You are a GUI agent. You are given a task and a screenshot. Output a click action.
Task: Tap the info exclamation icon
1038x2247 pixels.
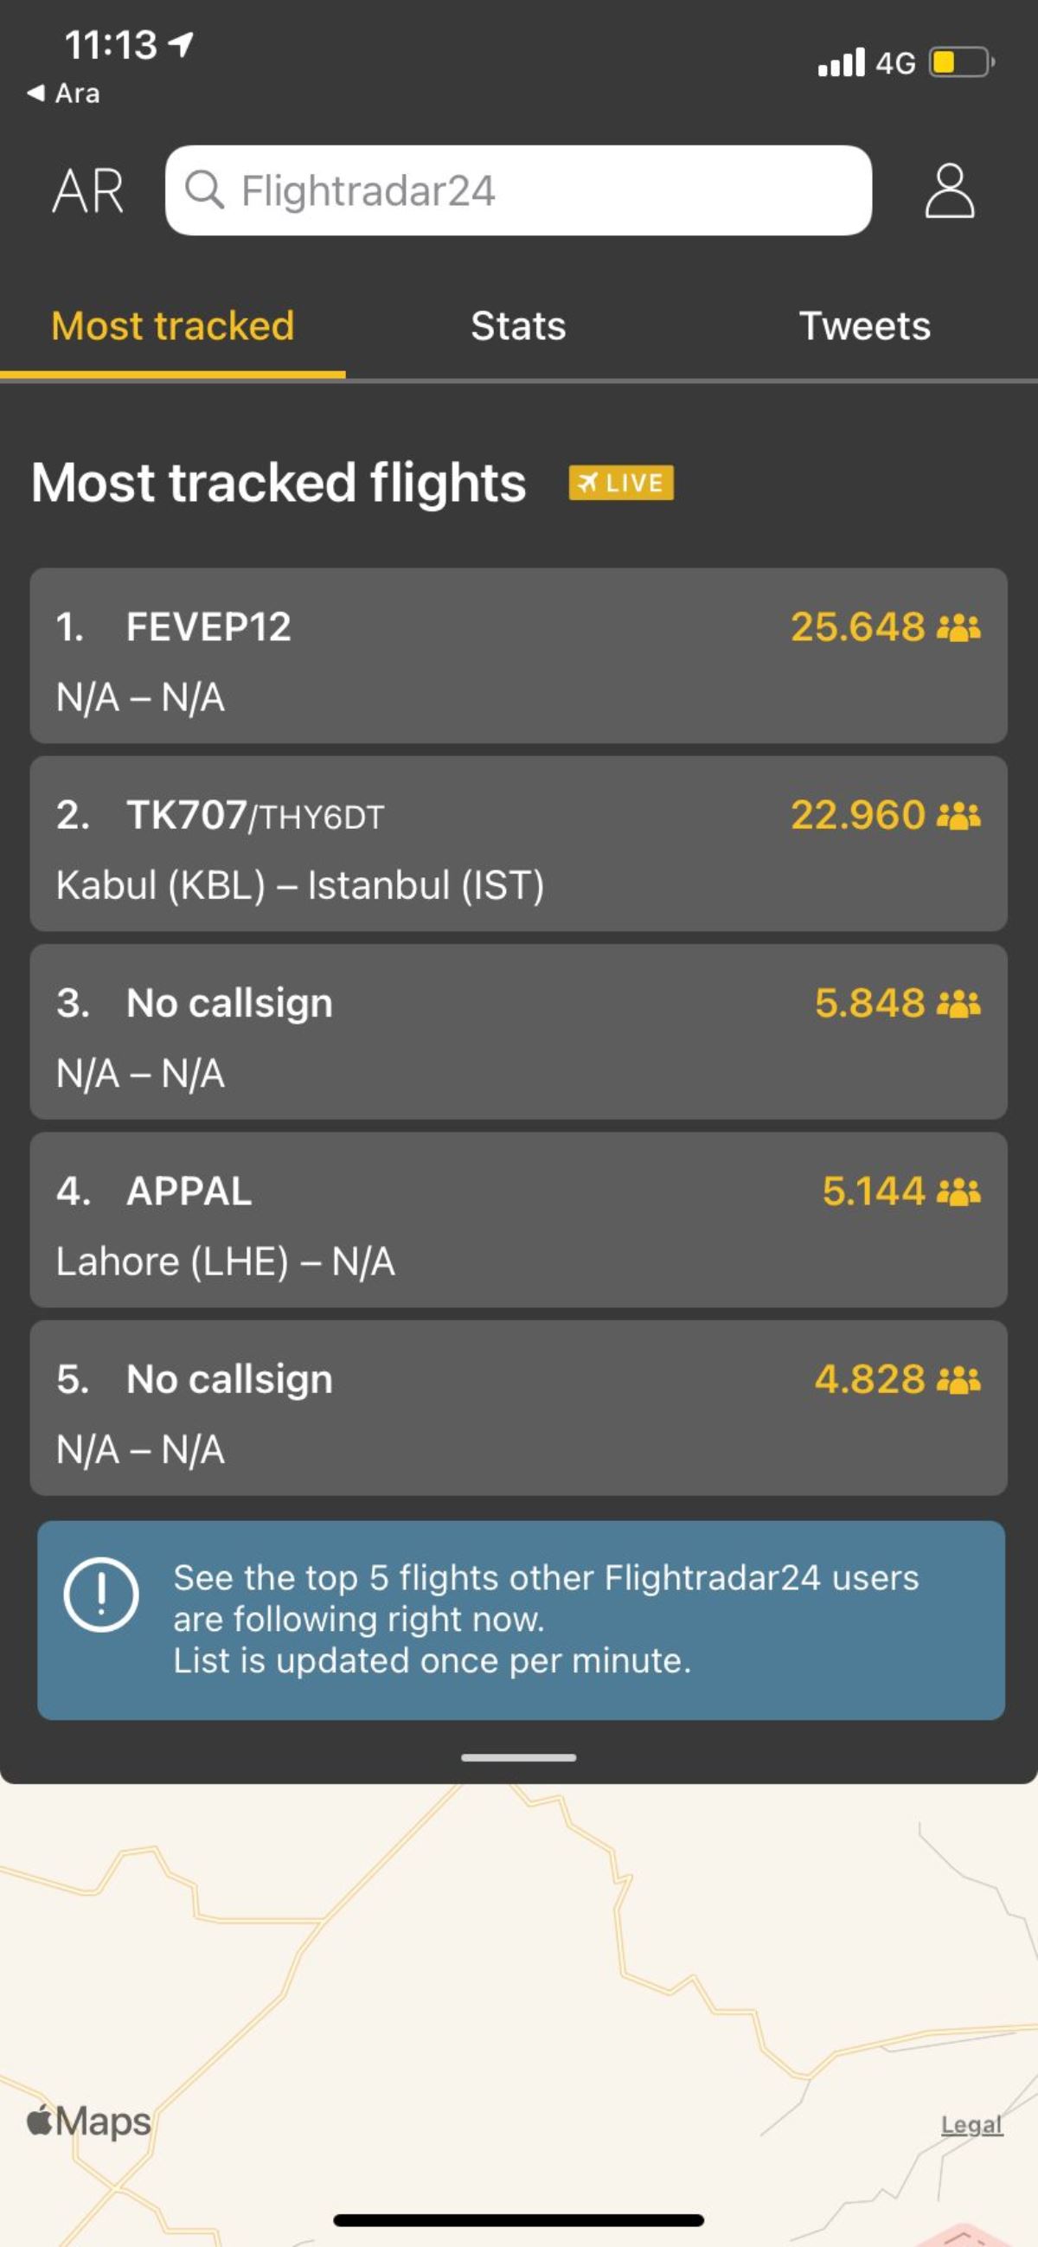coord(101,1595)
